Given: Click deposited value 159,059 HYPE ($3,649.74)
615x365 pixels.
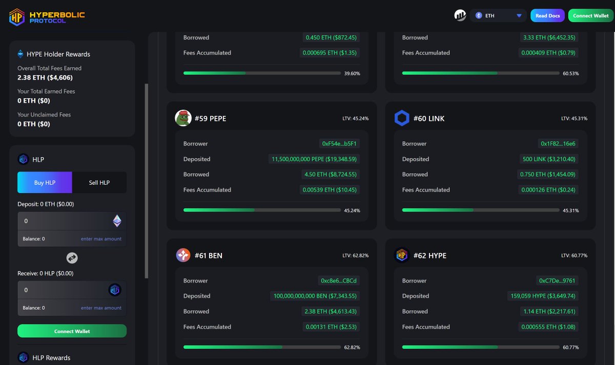Looking at the screenshot, I should [542, 296].
